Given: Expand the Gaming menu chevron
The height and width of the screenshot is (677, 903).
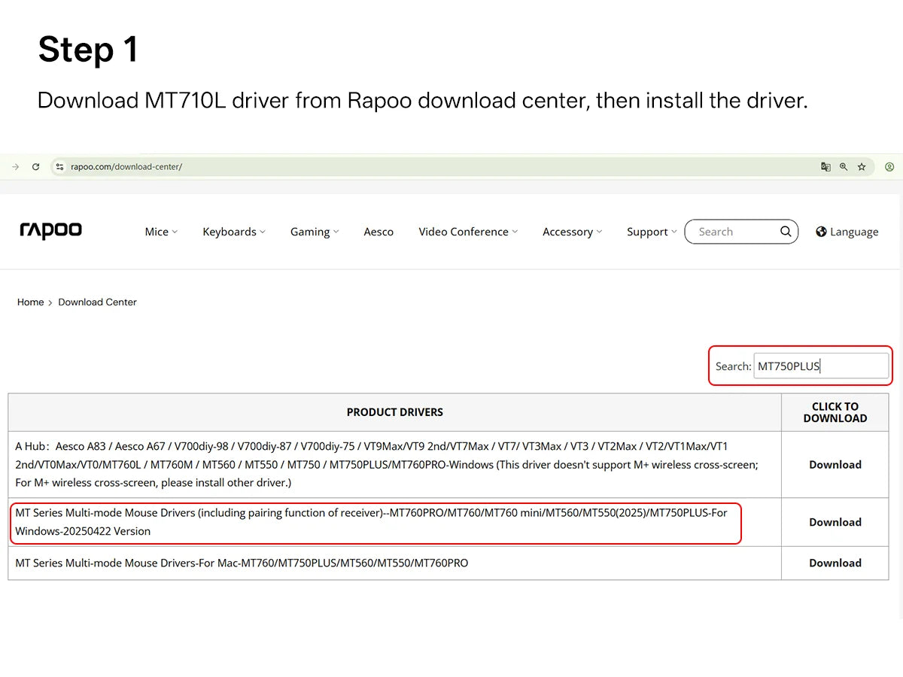Looking at the screenshot, I should tap(336, 232).
